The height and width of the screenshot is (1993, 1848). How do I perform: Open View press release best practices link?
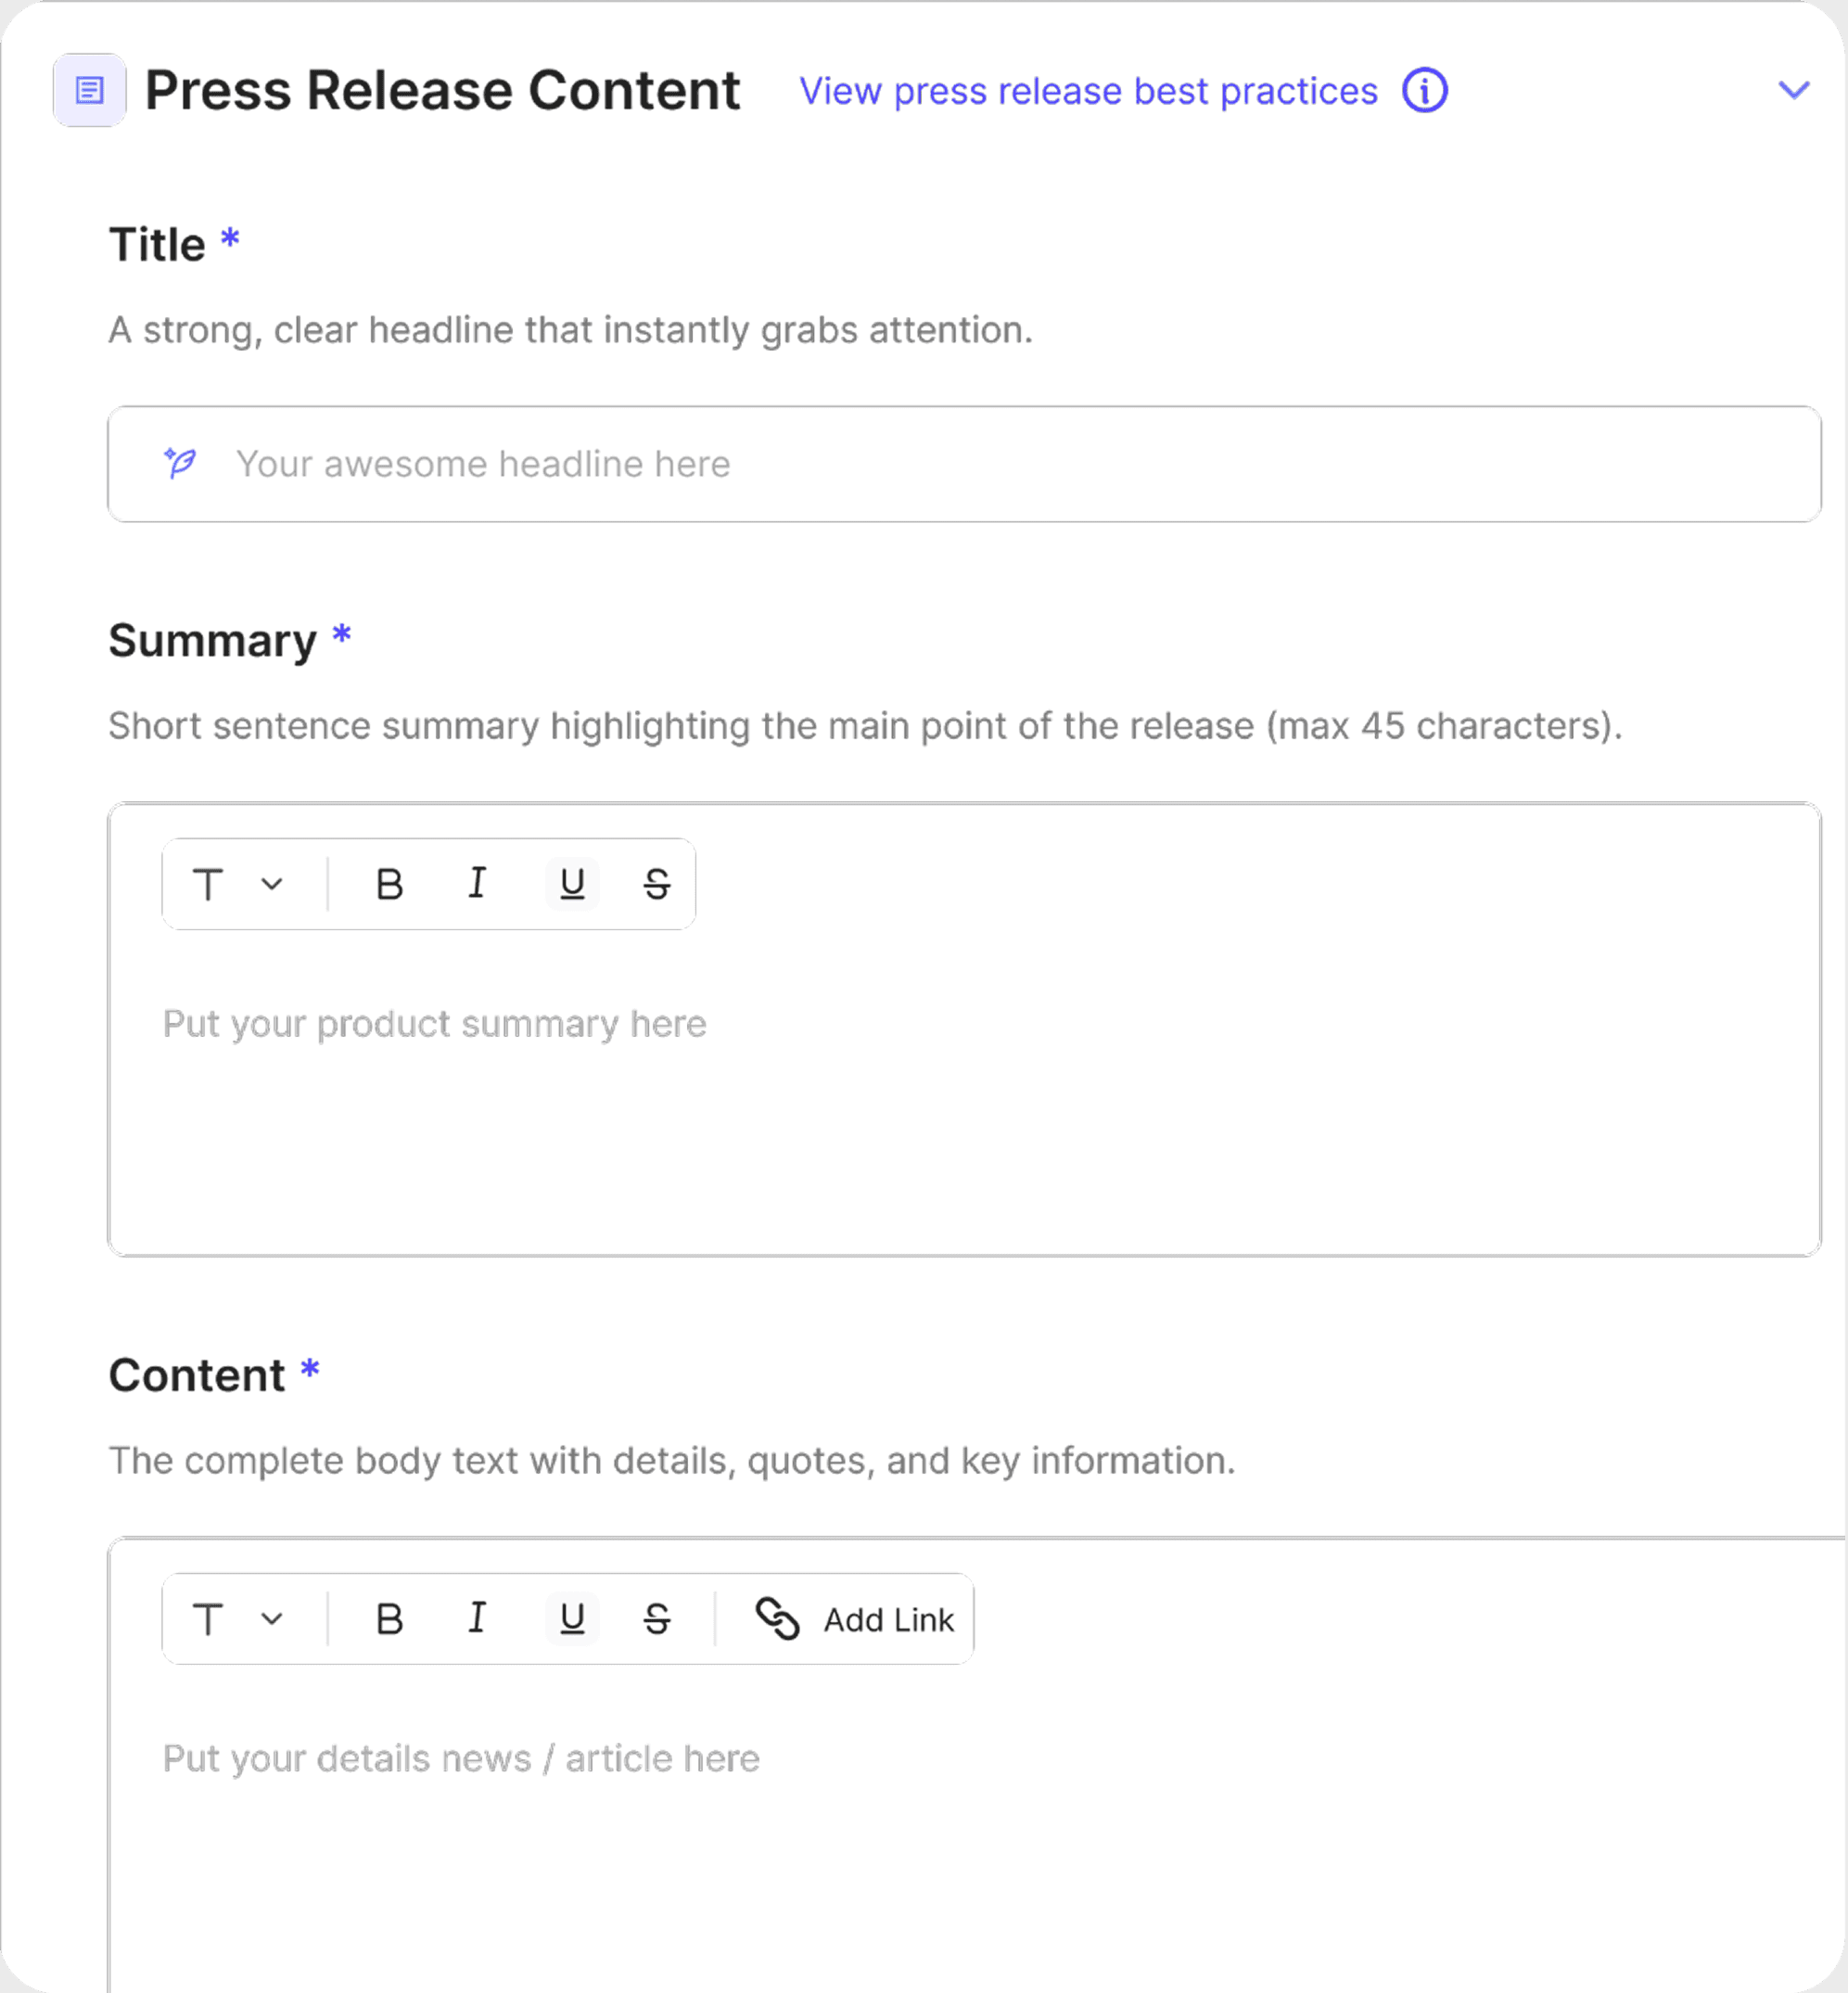[1088, 91]
